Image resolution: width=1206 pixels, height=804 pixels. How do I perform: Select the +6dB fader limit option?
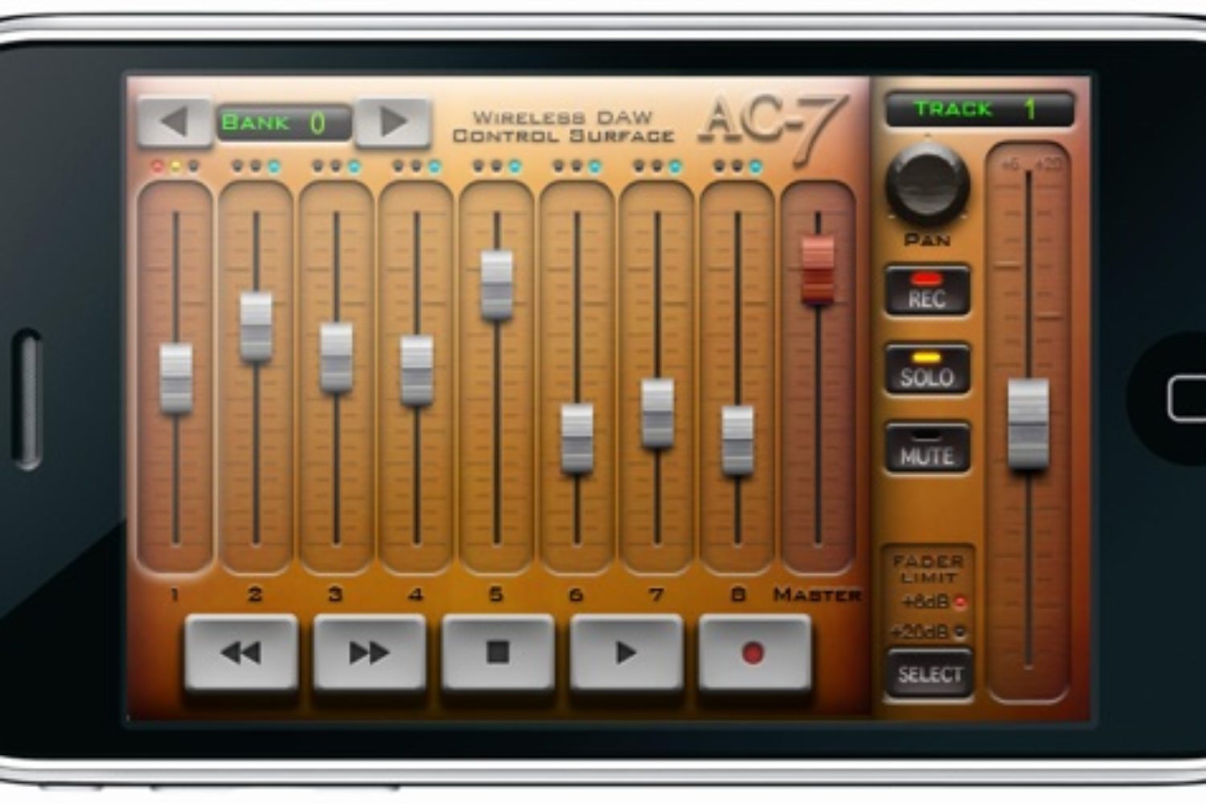pyautogui.click(x=959, y=601)
